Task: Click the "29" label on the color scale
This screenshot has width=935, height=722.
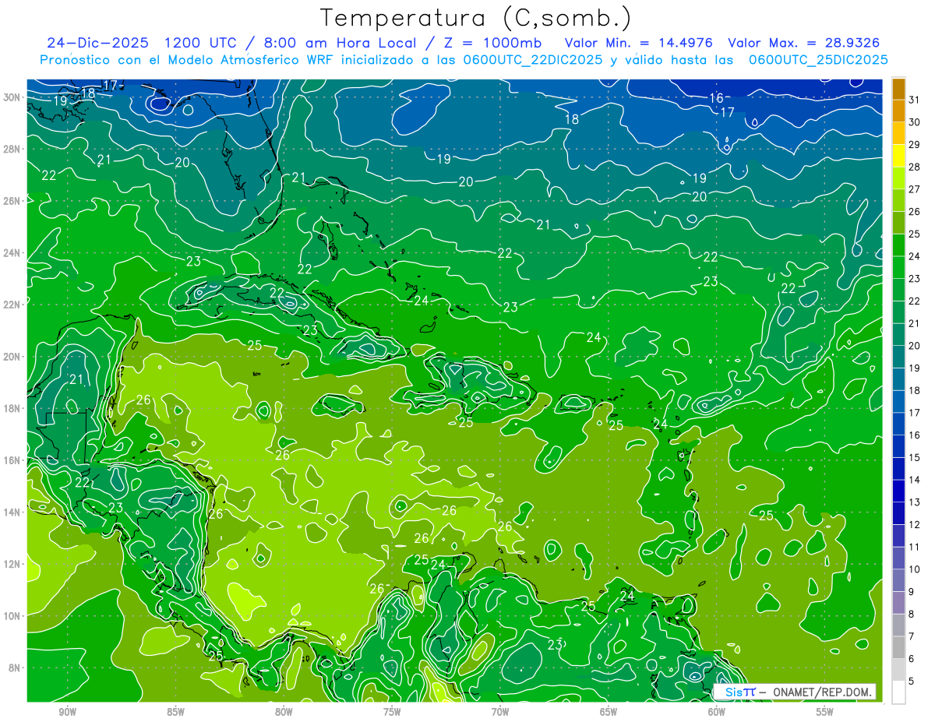Action: [x=915, y=145]
